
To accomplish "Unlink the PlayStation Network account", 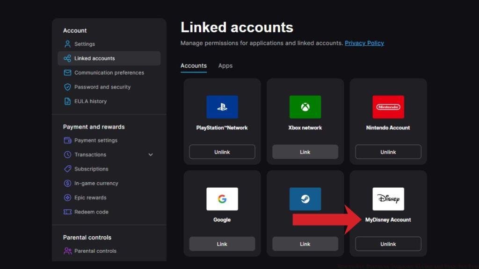I will [x=222, y=152].
